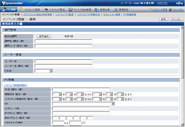
Task: Click the key icon for パスワード変更
Action: [x=150, y=10]
